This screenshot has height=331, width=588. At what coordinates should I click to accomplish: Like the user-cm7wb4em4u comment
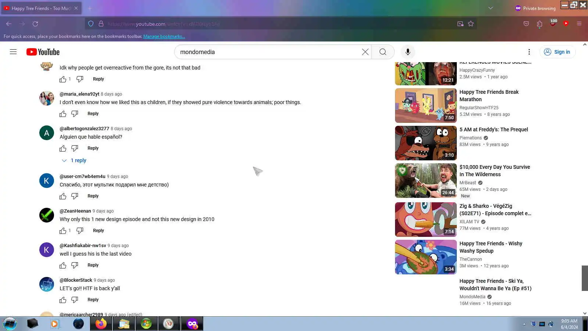point(63,196)
